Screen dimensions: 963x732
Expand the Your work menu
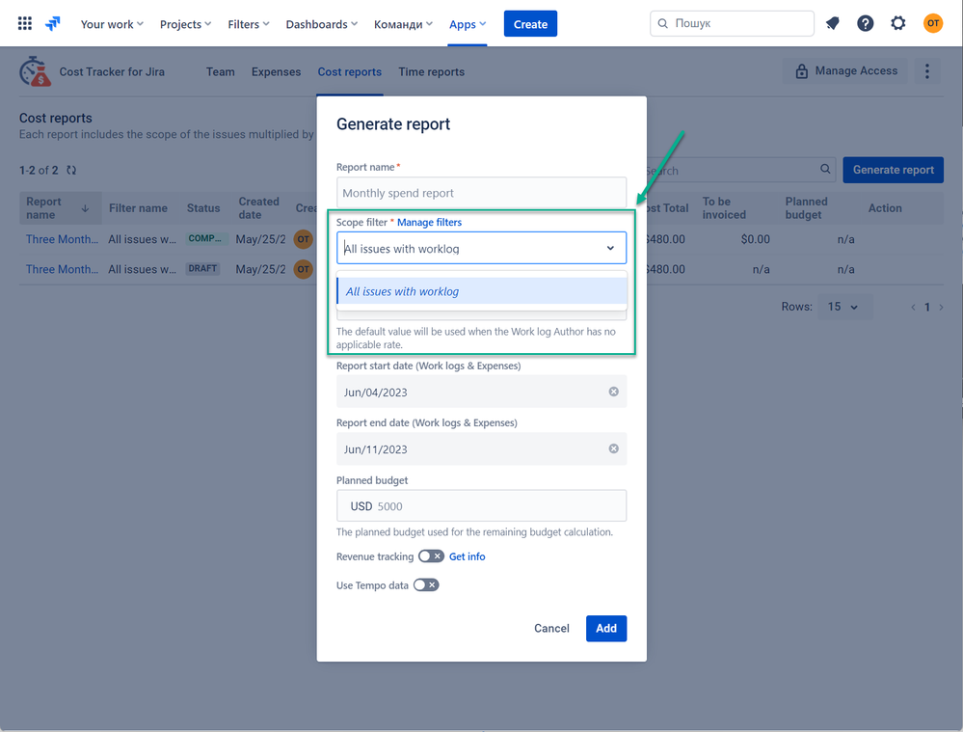coord(112,24)
